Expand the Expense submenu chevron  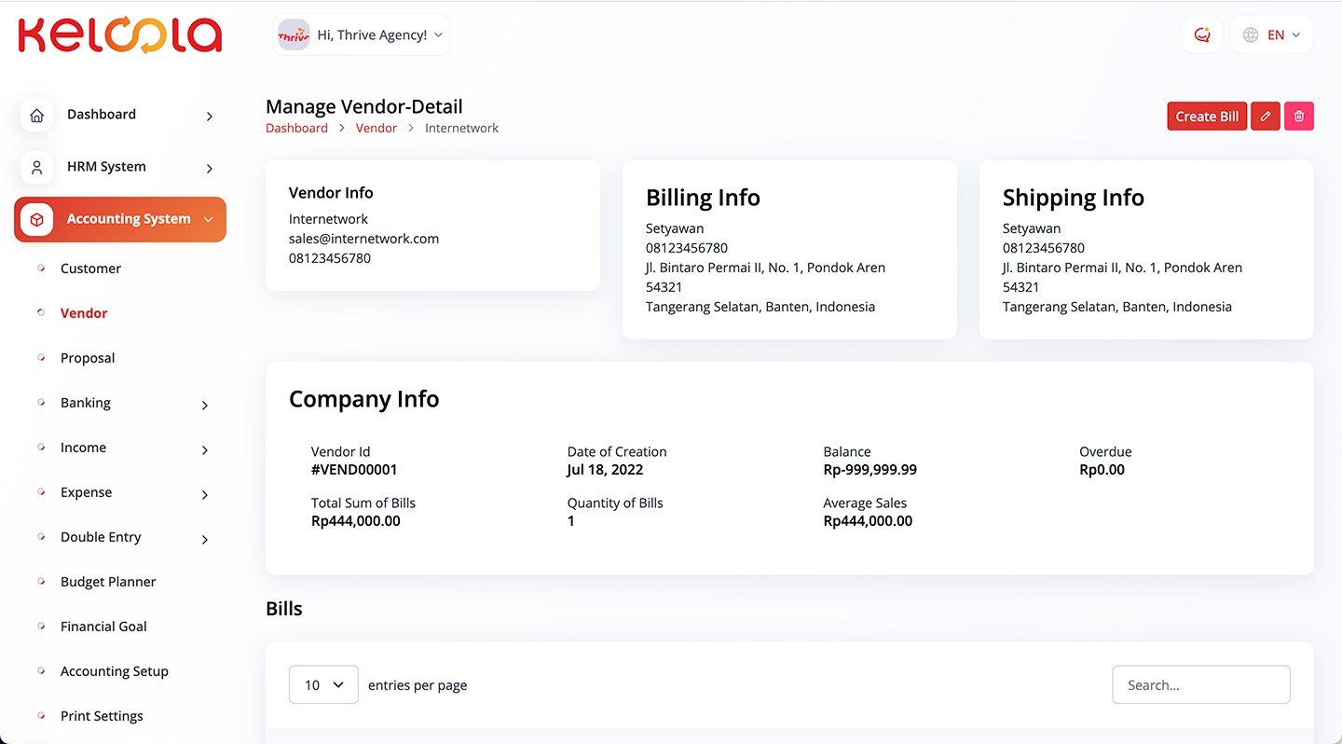pyautogui.click(x=205, y=494)
